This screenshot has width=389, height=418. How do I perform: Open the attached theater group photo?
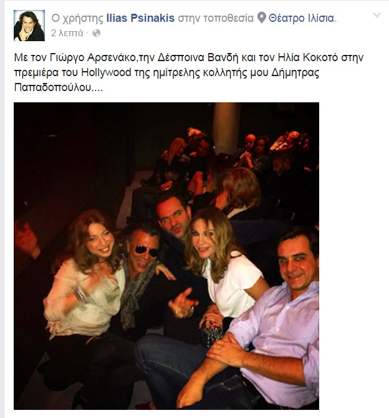click(166, 256)
